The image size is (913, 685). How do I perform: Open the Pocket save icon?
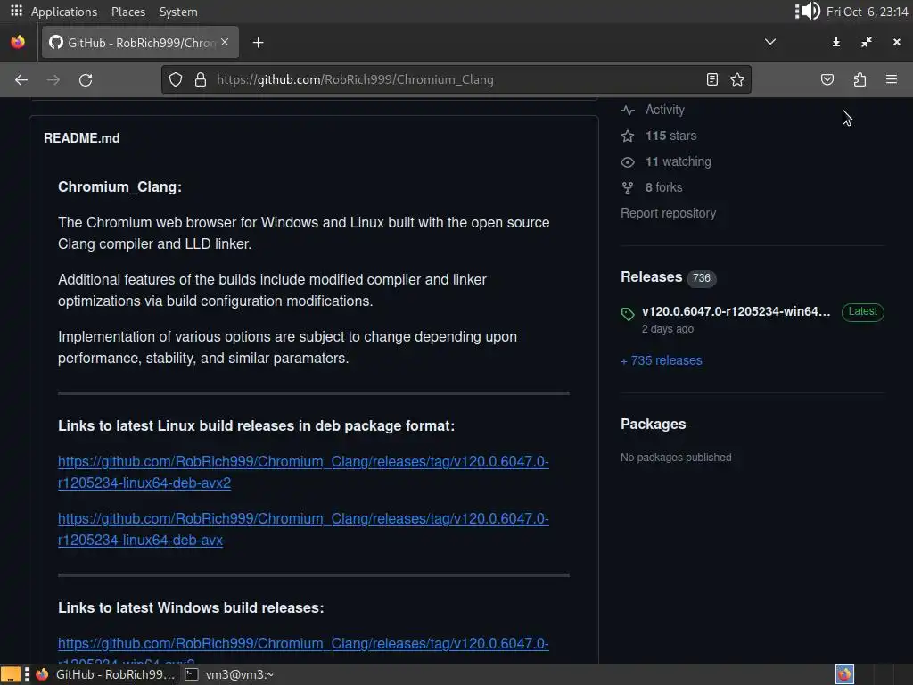tap(827, 79)
